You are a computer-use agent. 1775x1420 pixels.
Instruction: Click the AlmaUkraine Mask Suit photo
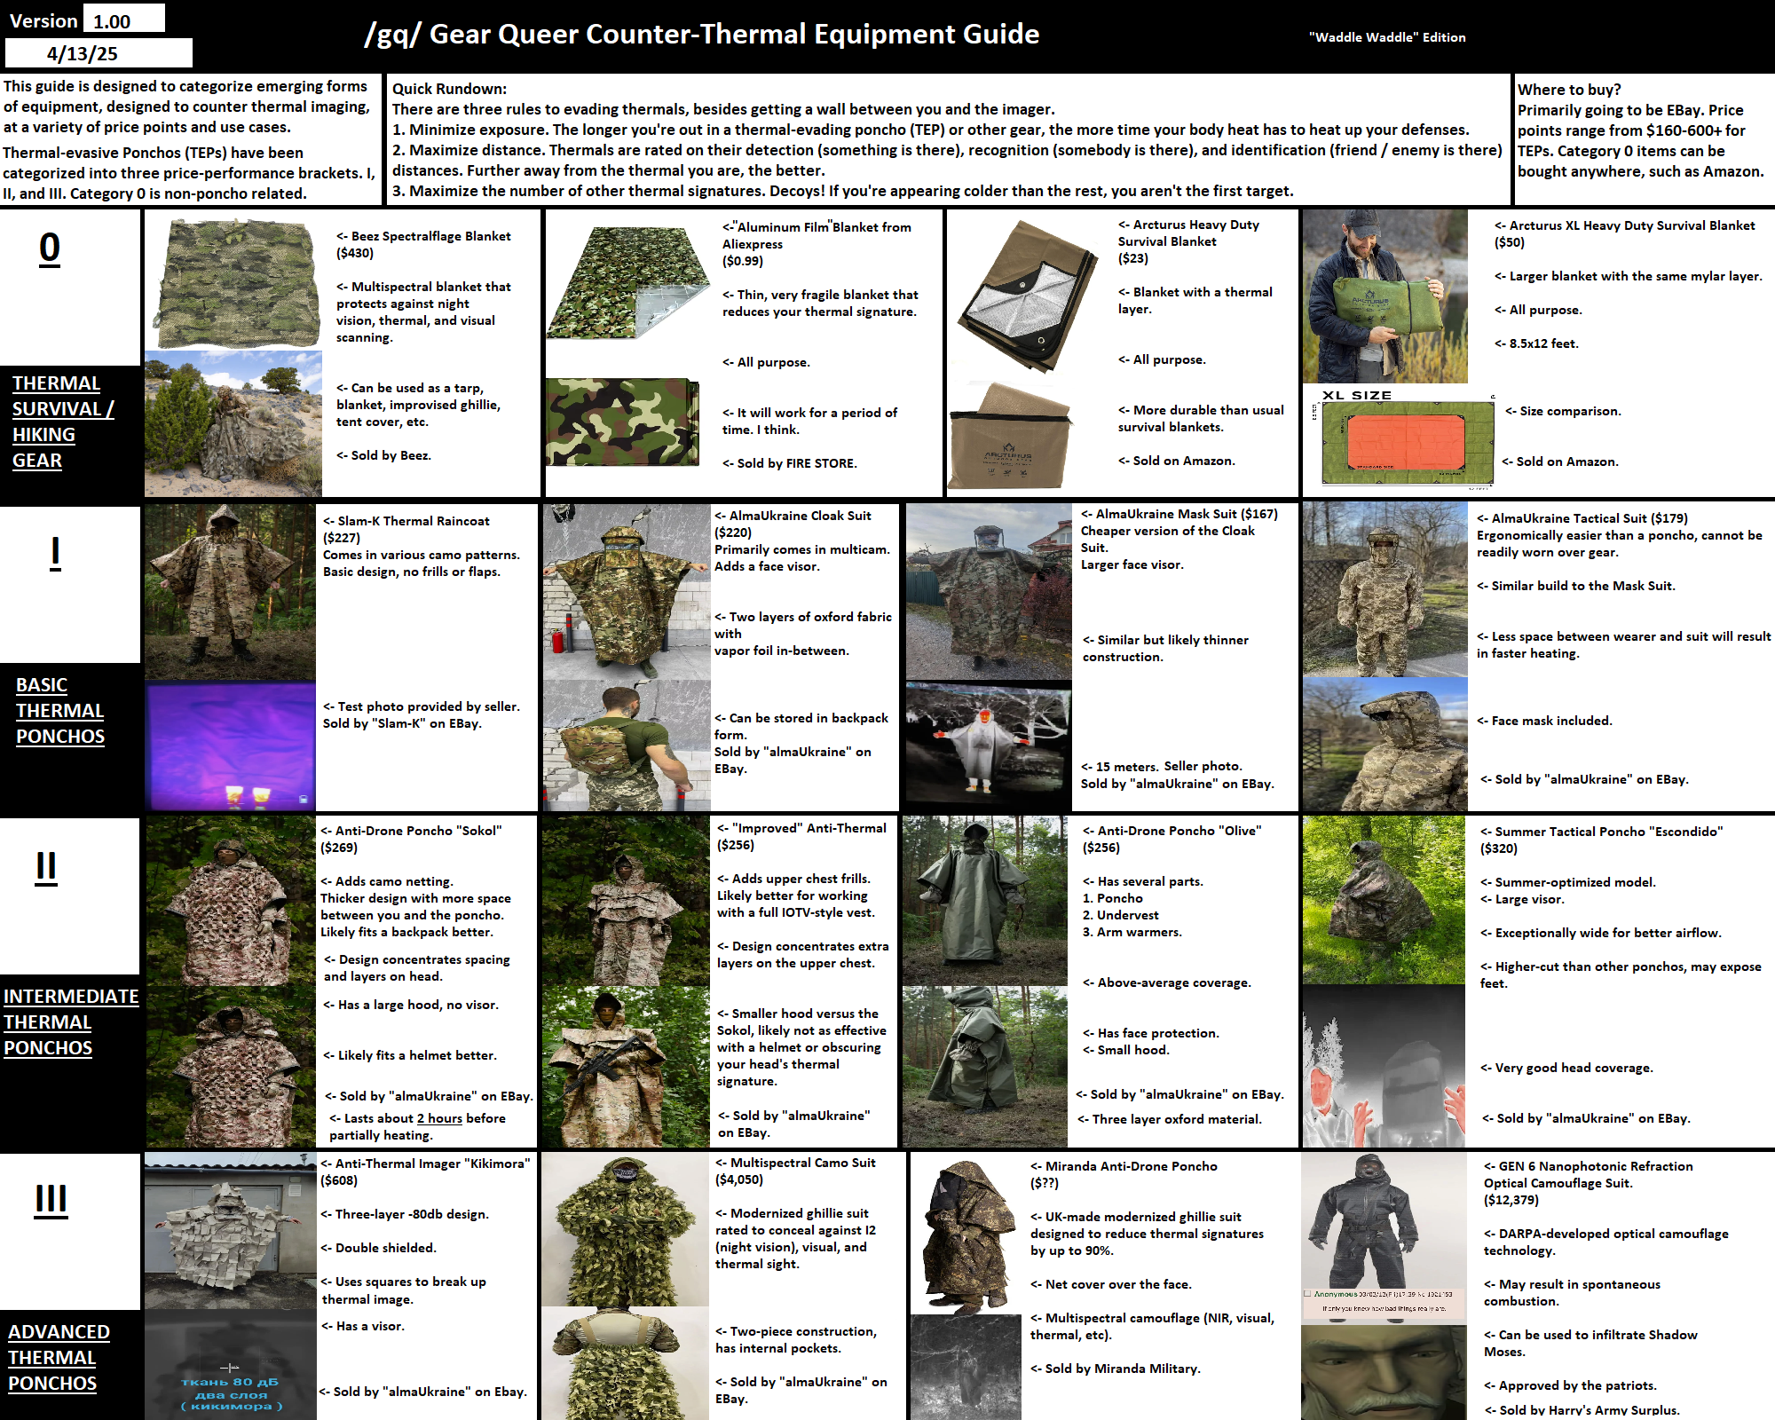tap(989, 591)
